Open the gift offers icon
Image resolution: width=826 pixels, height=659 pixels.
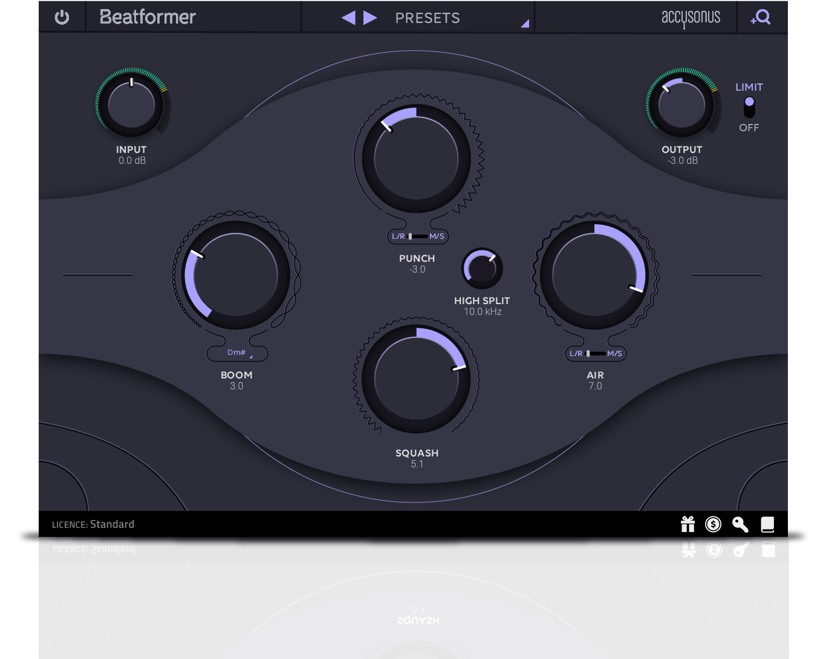(x=688, y=524)
